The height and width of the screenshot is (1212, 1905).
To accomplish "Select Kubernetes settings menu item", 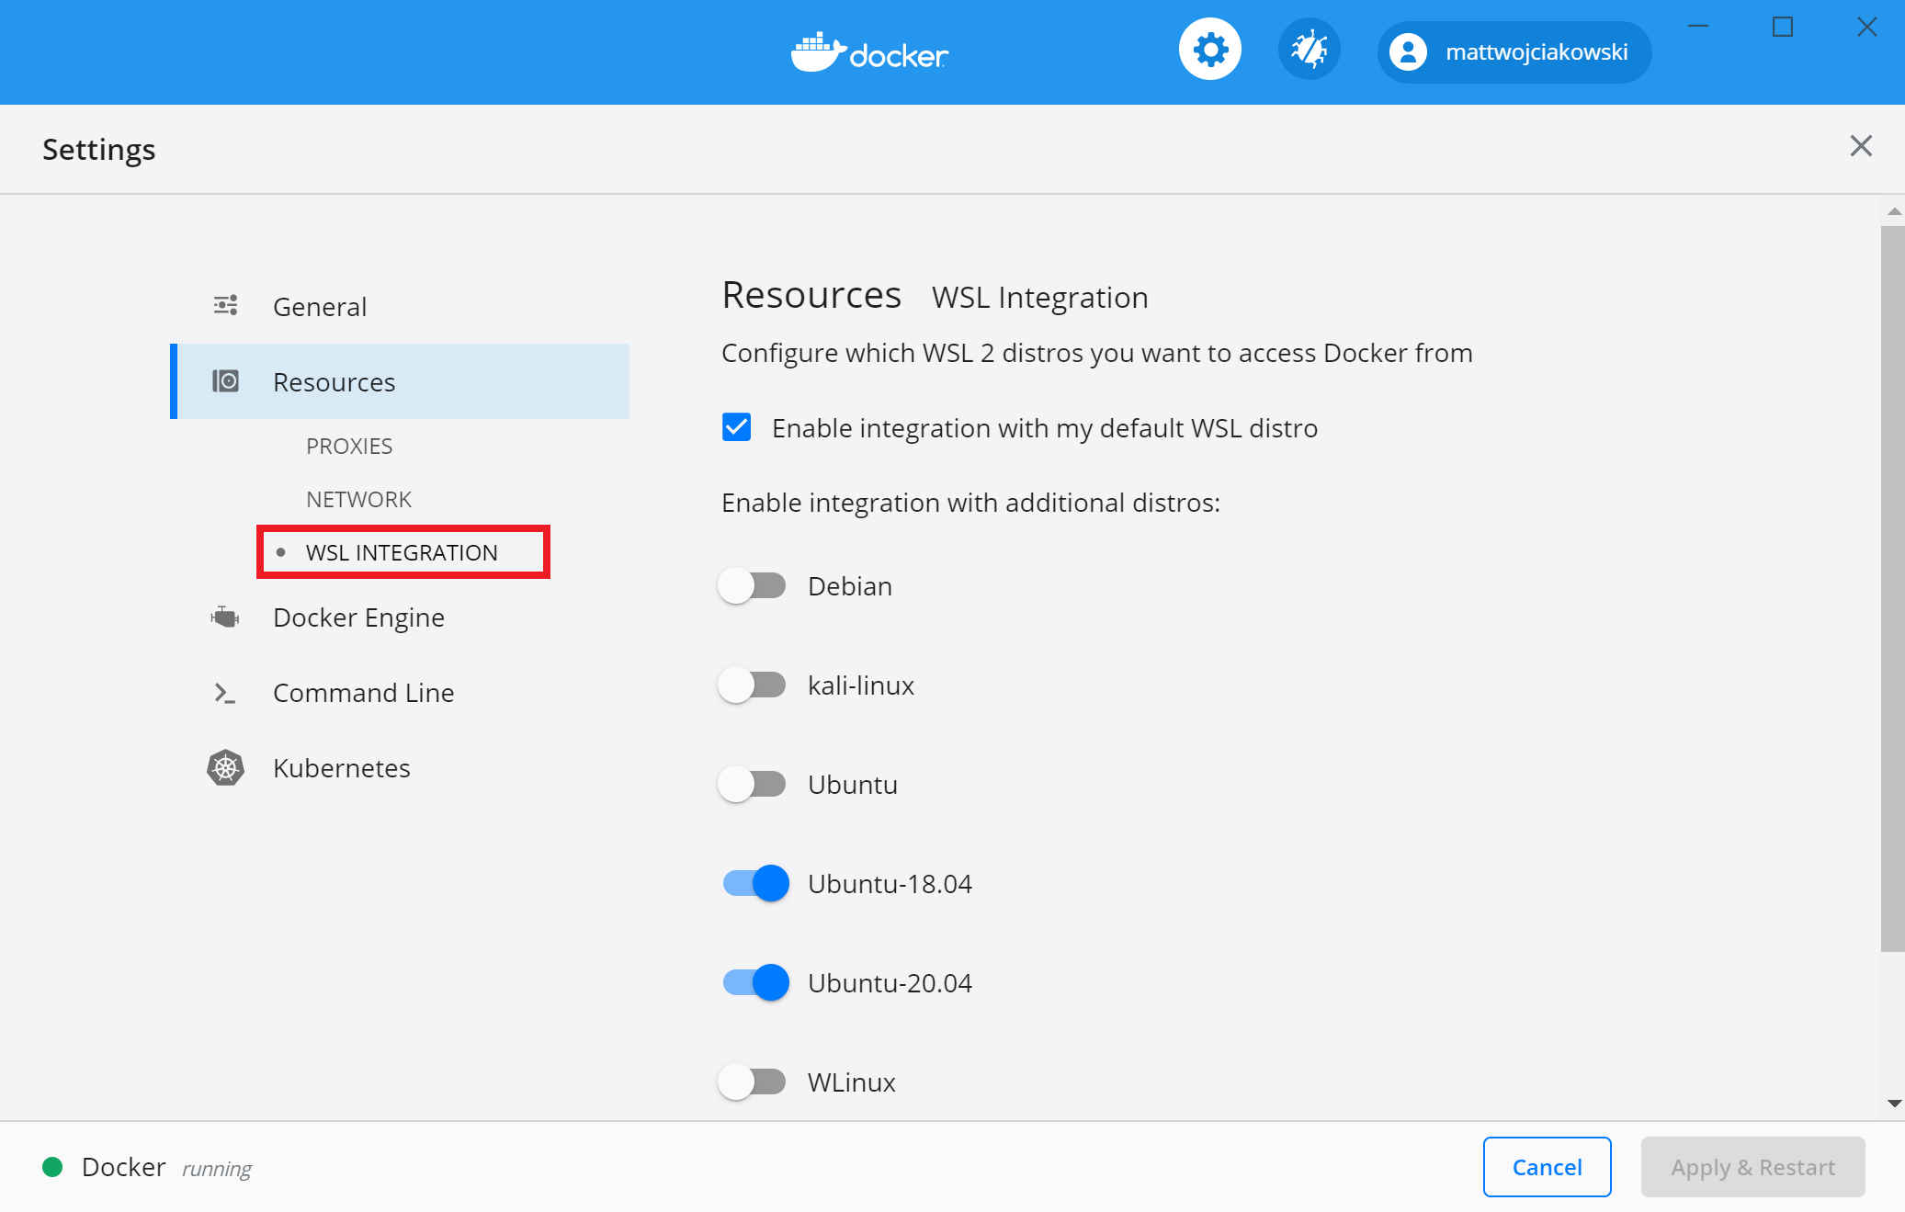I will tap(340, 768).
